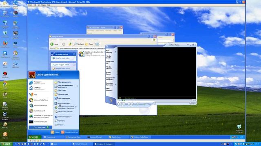Open My Music folder in Start menu
The height and width of the screenshot is (146, 261).
pos(66,94)
